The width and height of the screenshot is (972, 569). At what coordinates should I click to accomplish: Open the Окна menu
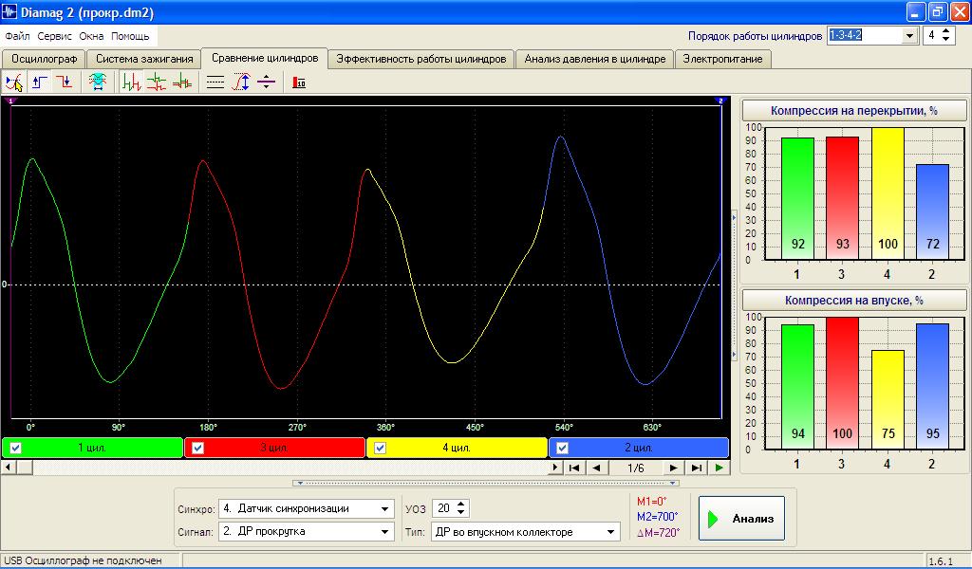91,36
